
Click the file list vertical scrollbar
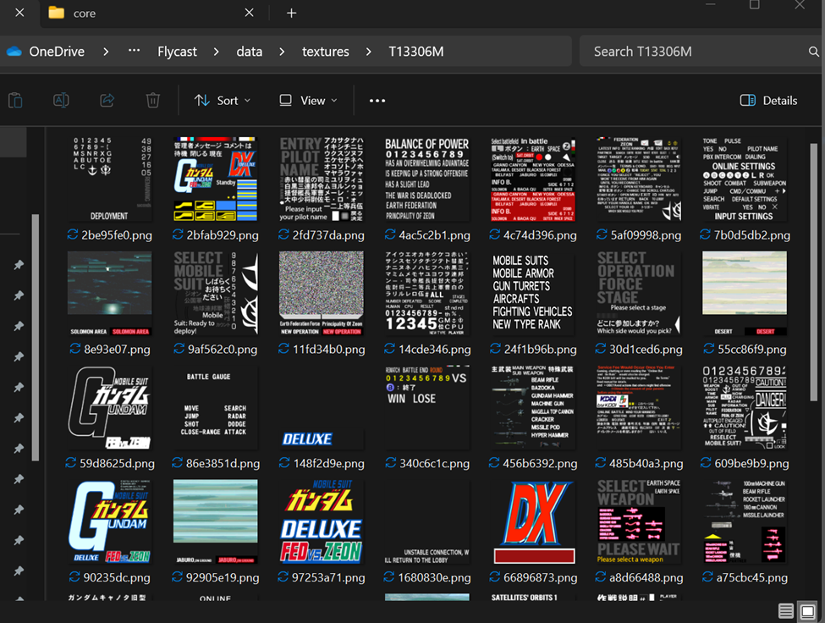(814, 273)
